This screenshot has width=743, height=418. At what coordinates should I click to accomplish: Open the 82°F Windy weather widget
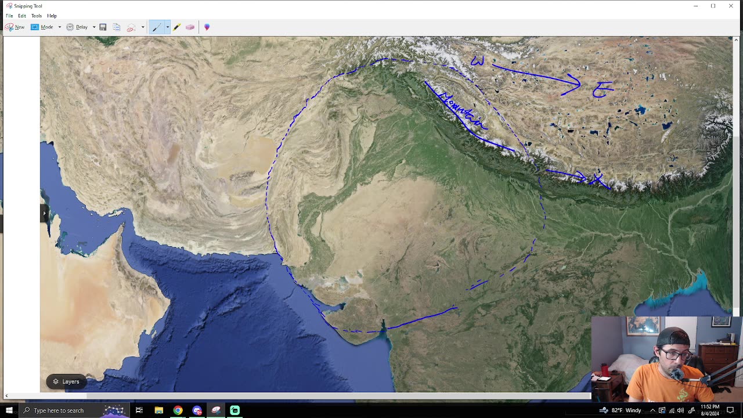620,410
